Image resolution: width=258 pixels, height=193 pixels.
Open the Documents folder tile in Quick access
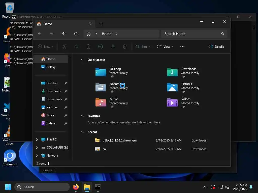click(x=112, y=88)
